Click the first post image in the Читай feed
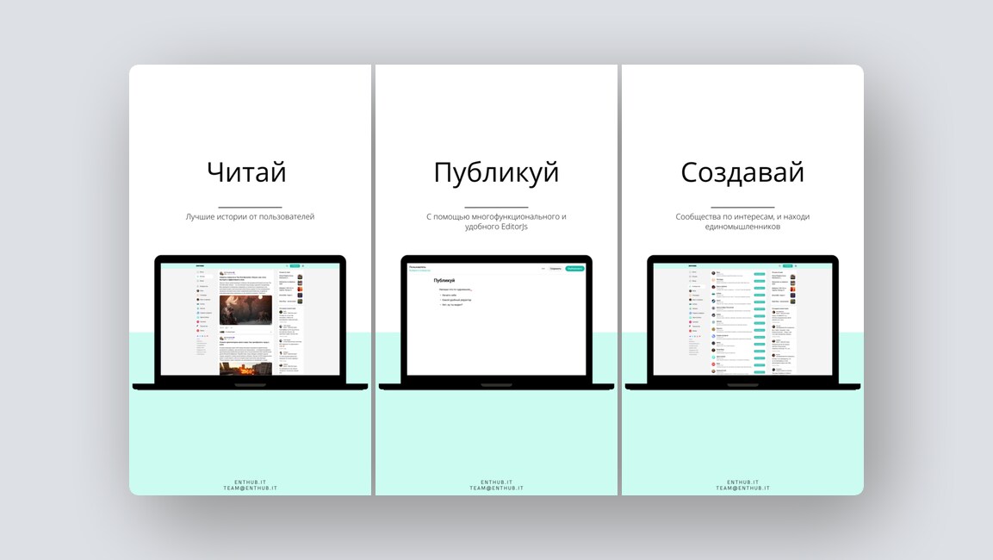Viewport: 993px width, 560px height. (x=245, y=310)
